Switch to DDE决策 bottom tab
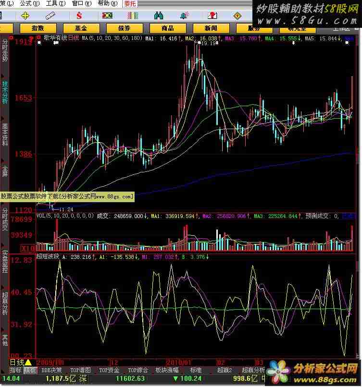 [51, 370]
